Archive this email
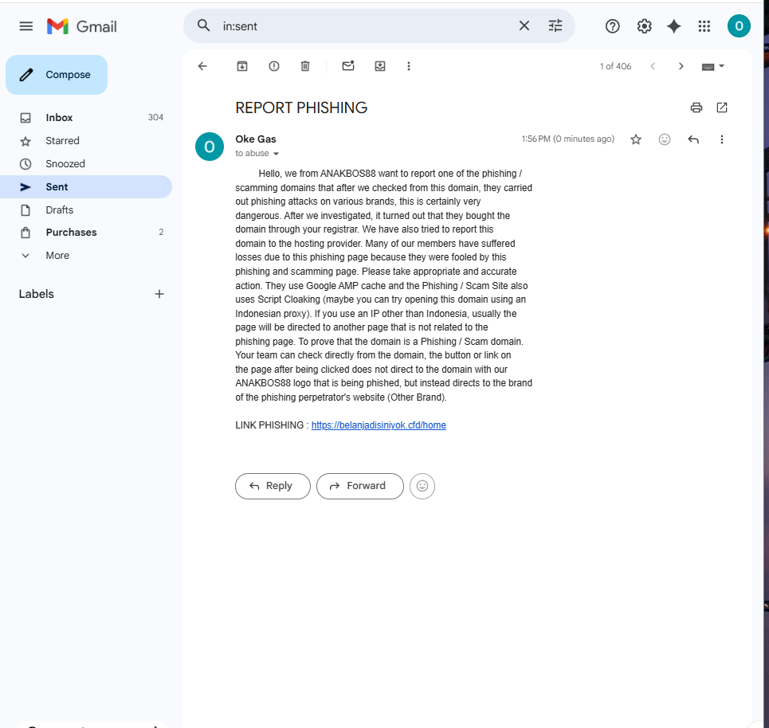This screenshot has width=769, height=728. point(242,66)
